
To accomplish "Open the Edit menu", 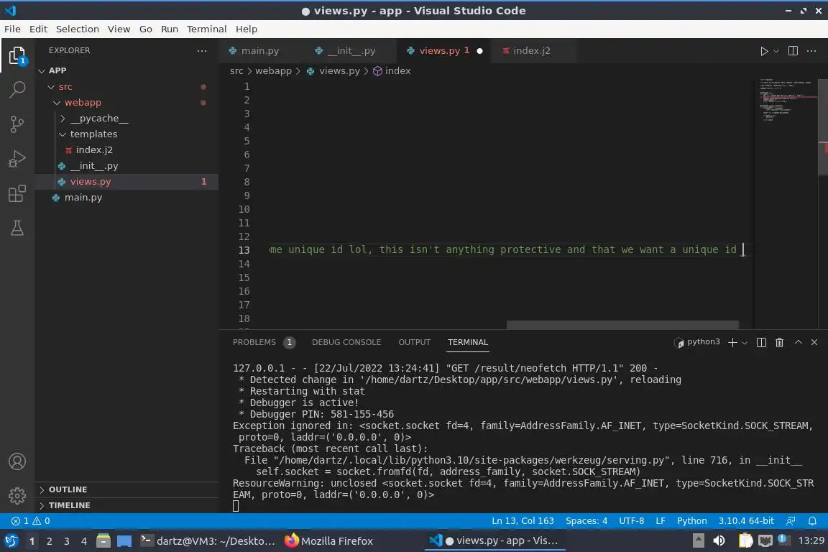I will (38, 29).
